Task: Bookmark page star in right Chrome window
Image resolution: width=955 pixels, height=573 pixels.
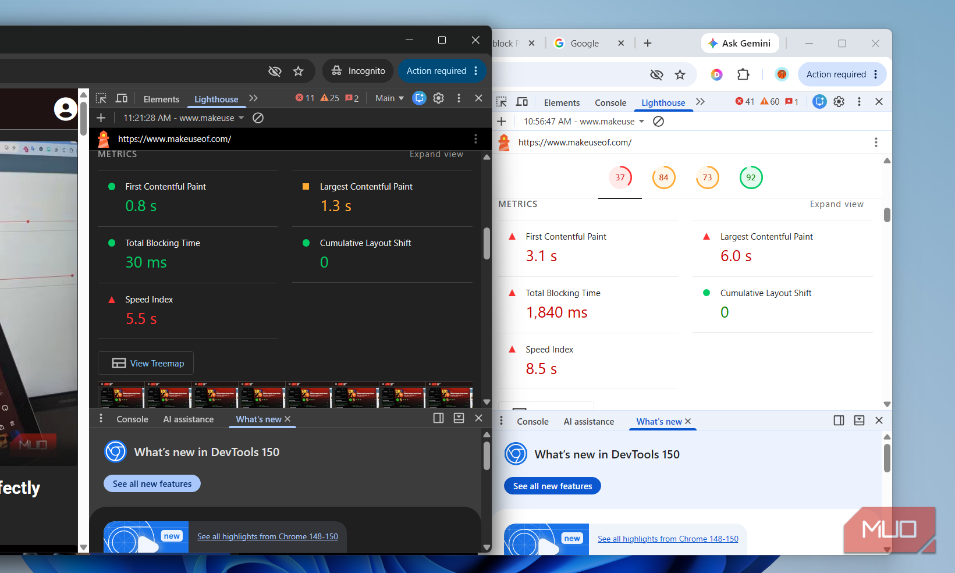Action: tap(680, 74)
